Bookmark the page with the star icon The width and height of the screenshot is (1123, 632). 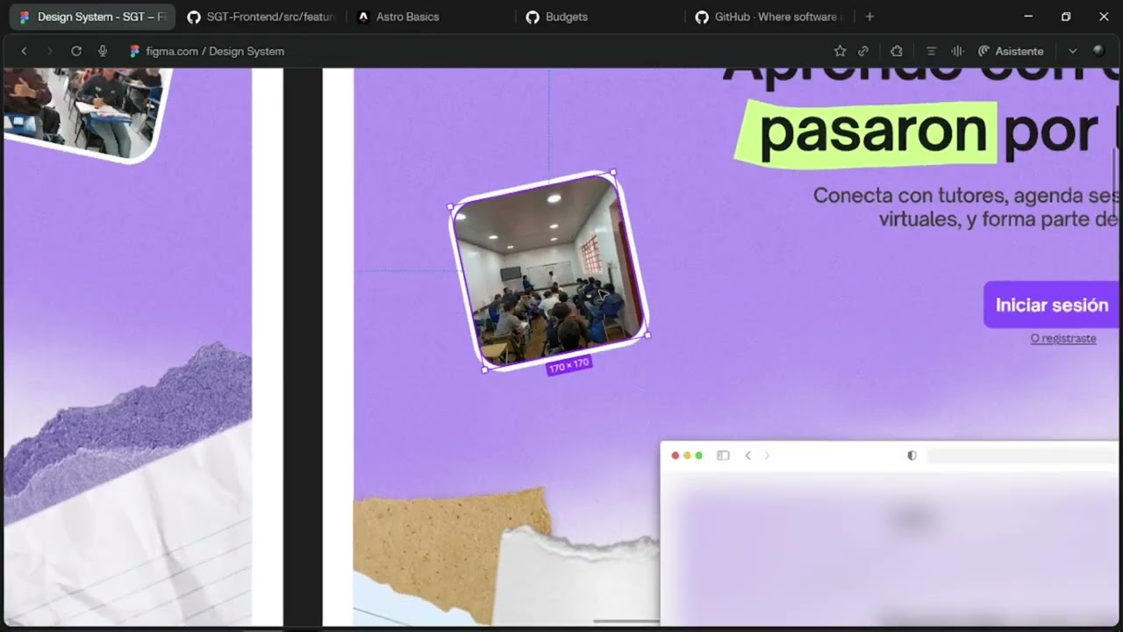840,51
